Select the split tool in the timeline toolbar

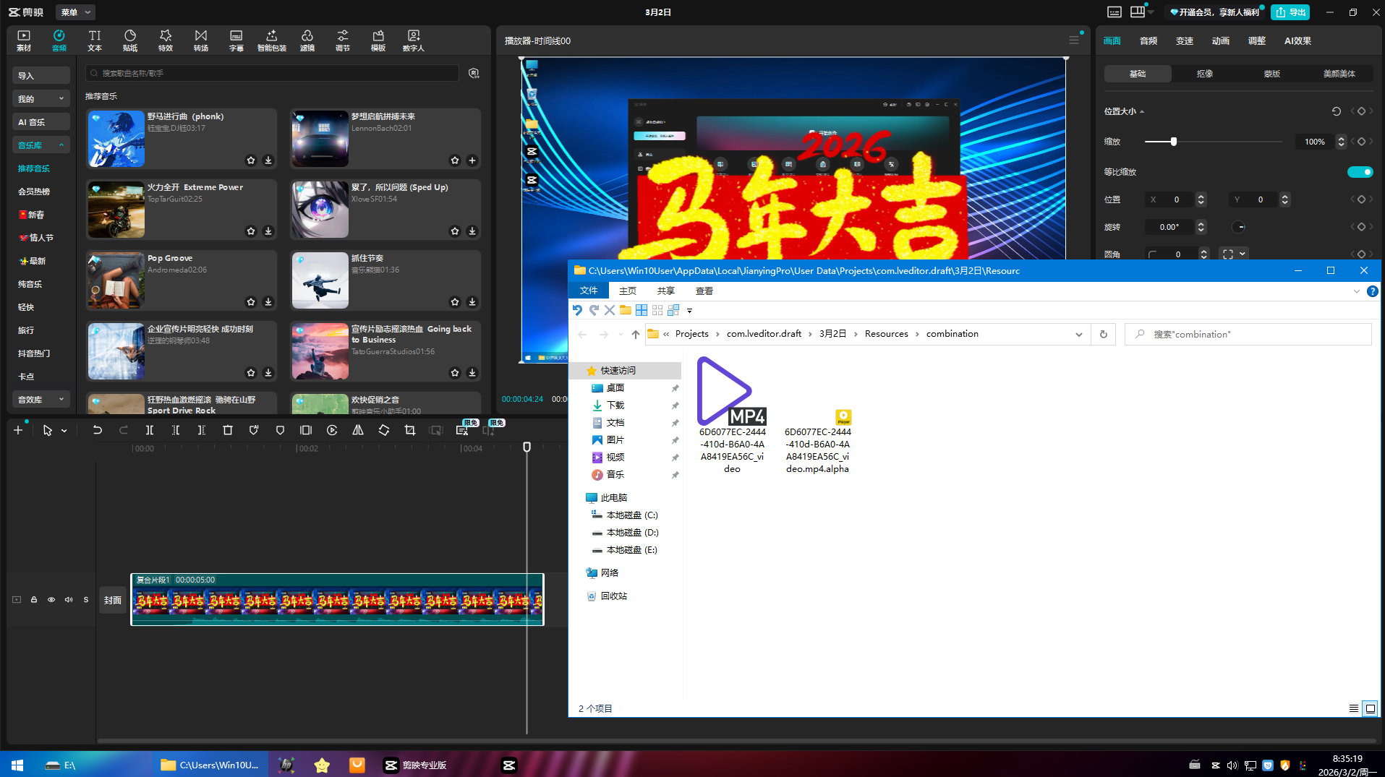pyautogui.click(x=150, y=430)
